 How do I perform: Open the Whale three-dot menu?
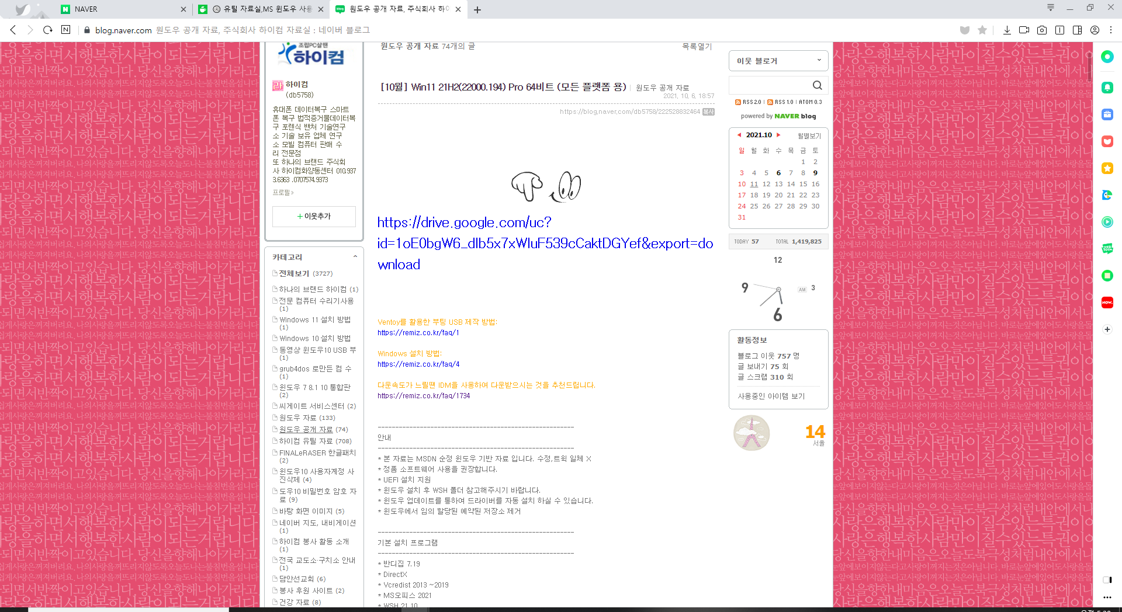click(x=1111, y=30)
